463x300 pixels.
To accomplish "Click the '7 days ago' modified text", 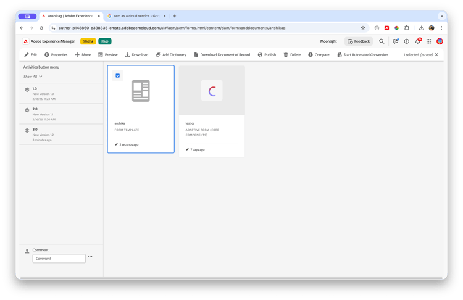I will click(198, 150).
